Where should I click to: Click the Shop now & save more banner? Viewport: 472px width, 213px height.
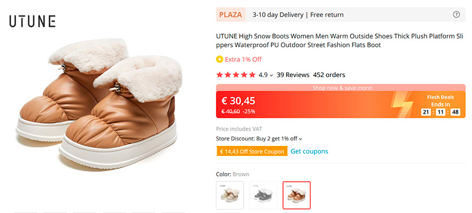341,88
